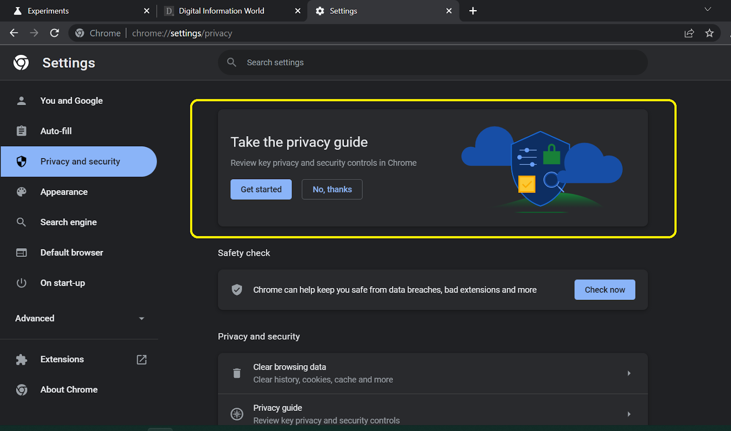
Task: Click the Safety check shield checkmark icon
Action: pos(237,290)
